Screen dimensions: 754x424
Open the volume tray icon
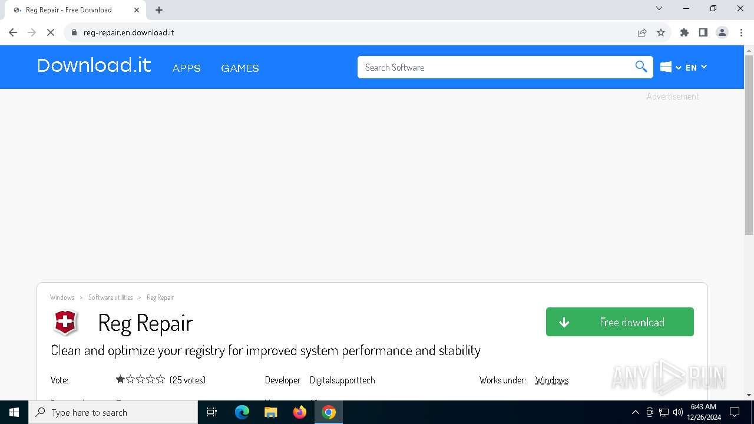click(x=678, y=412)
